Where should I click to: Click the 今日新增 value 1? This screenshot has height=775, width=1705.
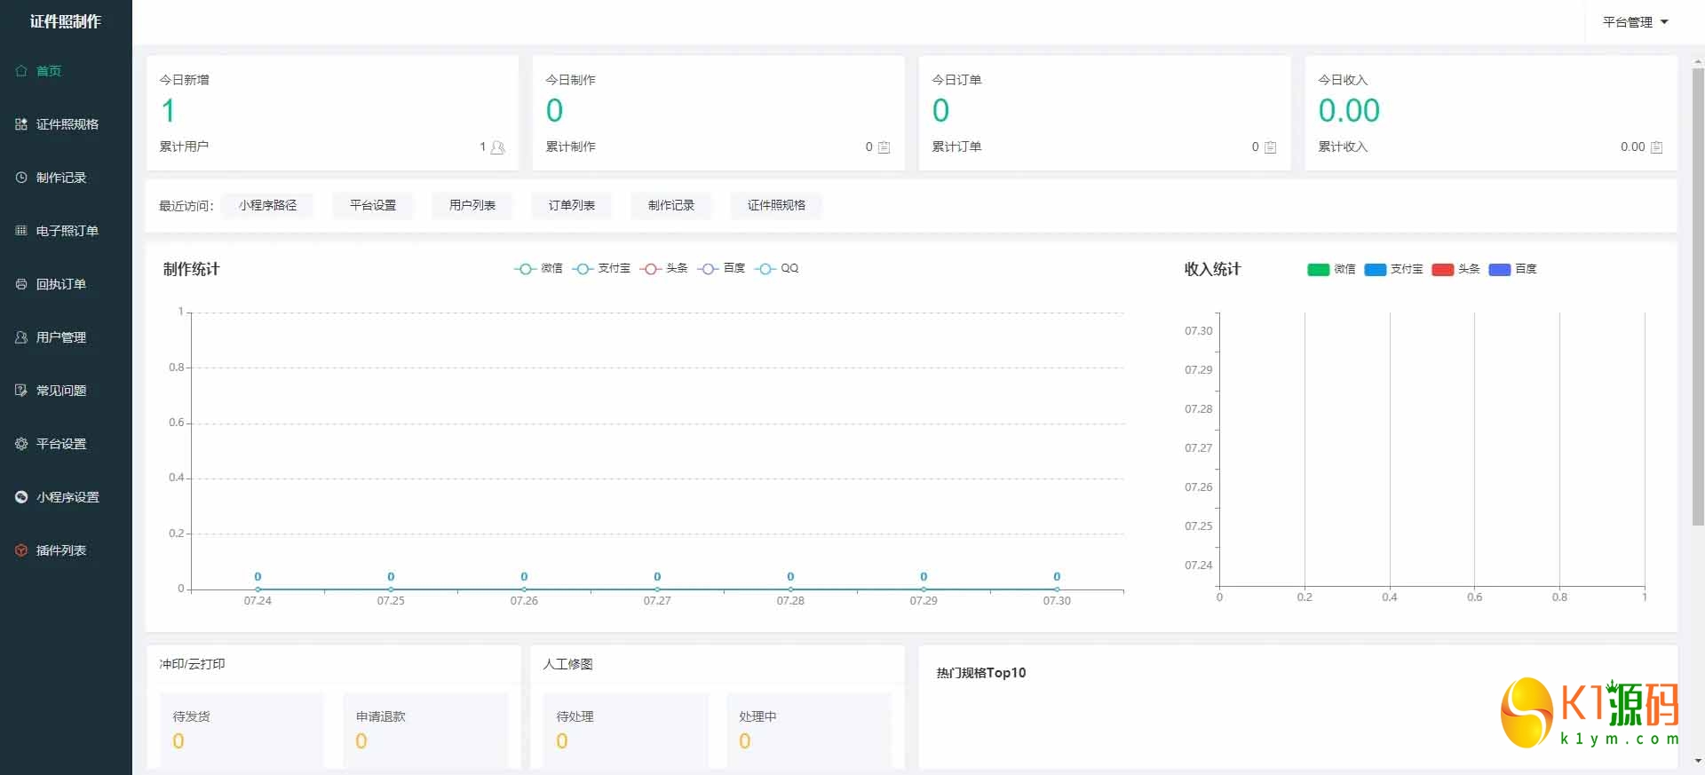(x=168, y=111)
